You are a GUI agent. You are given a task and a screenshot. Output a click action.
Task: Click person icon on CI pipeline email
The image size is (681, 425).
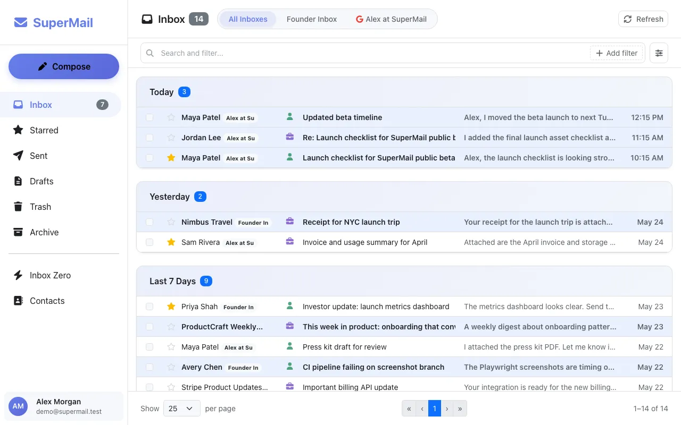(x=290, y=367)
